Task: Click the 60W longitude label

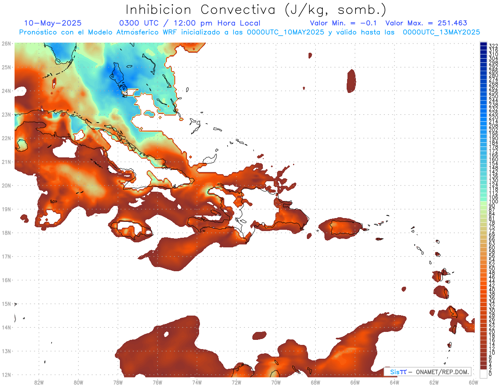Action: click(473, 382)
